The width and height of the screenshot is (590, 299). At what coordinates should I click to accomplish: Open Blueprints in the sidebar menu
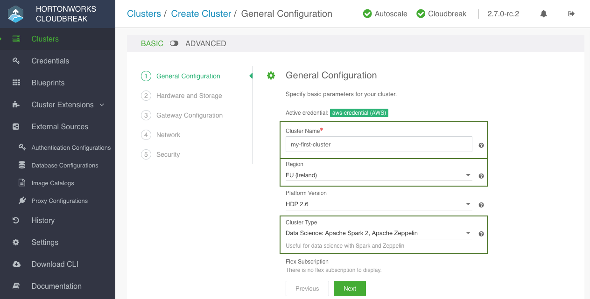(x=48, y=83)
